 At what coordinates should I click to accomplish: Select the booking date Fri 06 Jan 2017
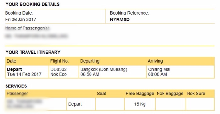pyautogui.click(x=21, y=20)
